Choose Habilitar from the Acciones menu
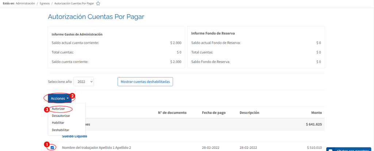Image resolution: width=374 pixels, height=151 pixels. tap(58, 122)
